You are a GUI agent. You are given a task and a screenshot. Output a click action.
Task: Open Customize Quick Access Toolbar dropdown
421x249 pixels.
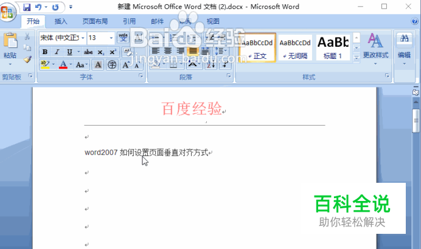pos(71,7)
